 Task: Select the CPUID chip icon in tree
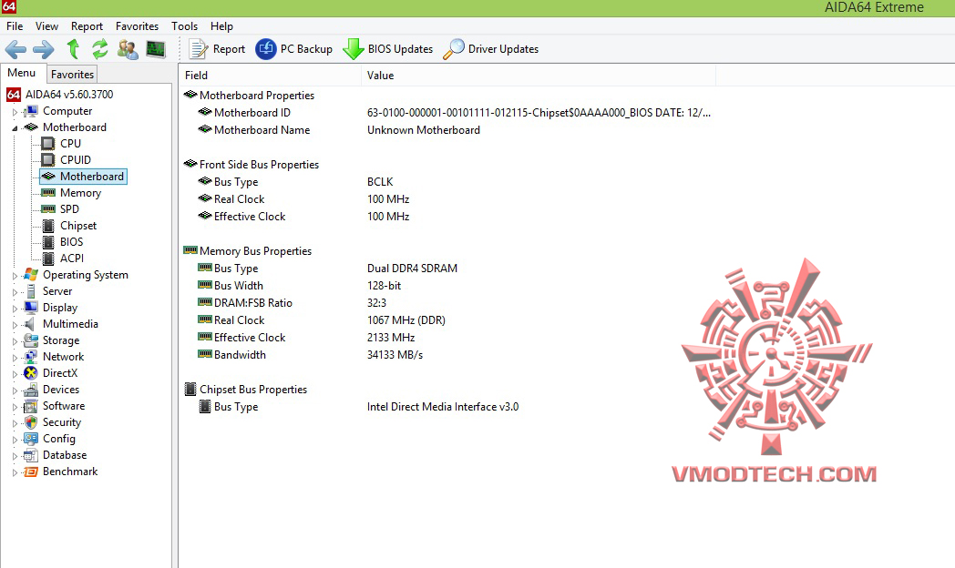(48, 160)
